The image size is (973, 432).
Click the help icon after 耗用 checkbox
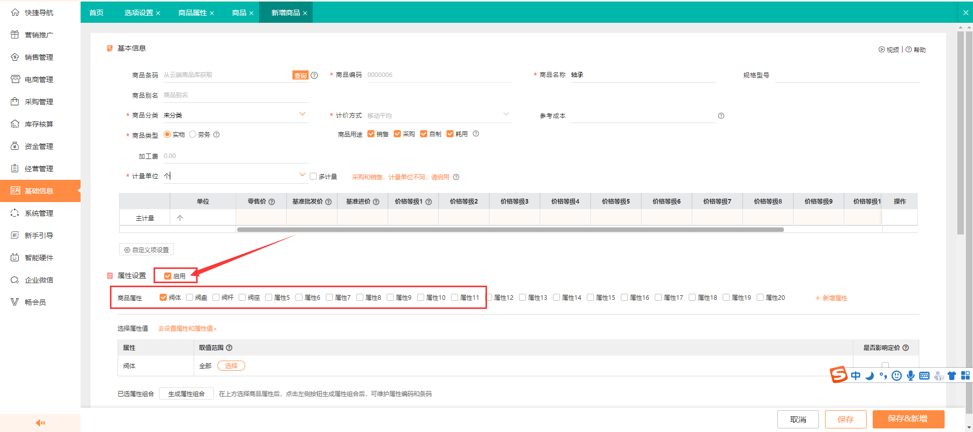(x=475, y=134)
